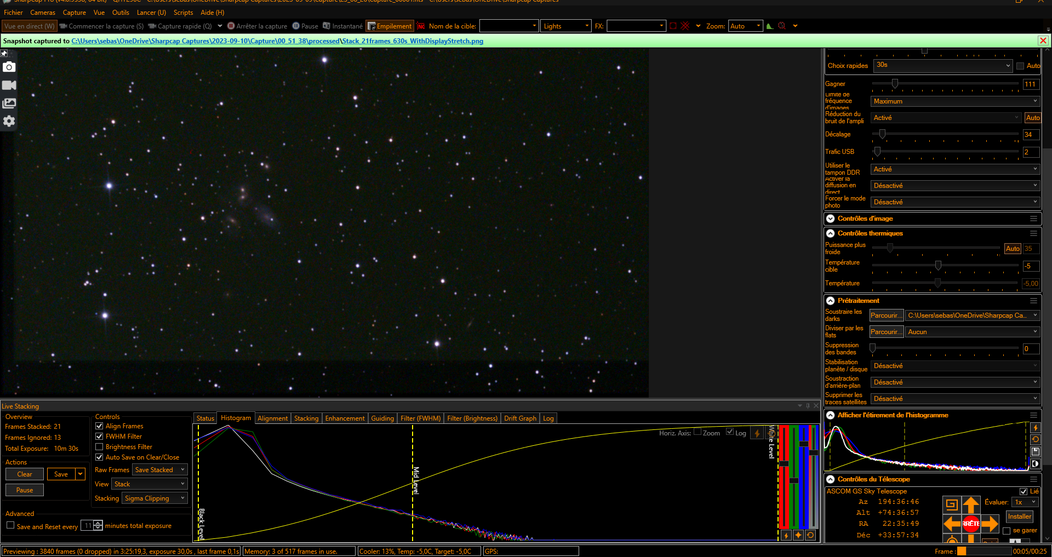Expand the Contrôles d'image panel
This screenshot has height=557, width=1052.
831,219
